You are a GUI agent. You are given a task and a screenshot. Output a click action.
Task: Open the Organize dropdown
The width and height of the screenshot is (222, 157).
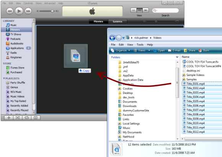point(121,50)
